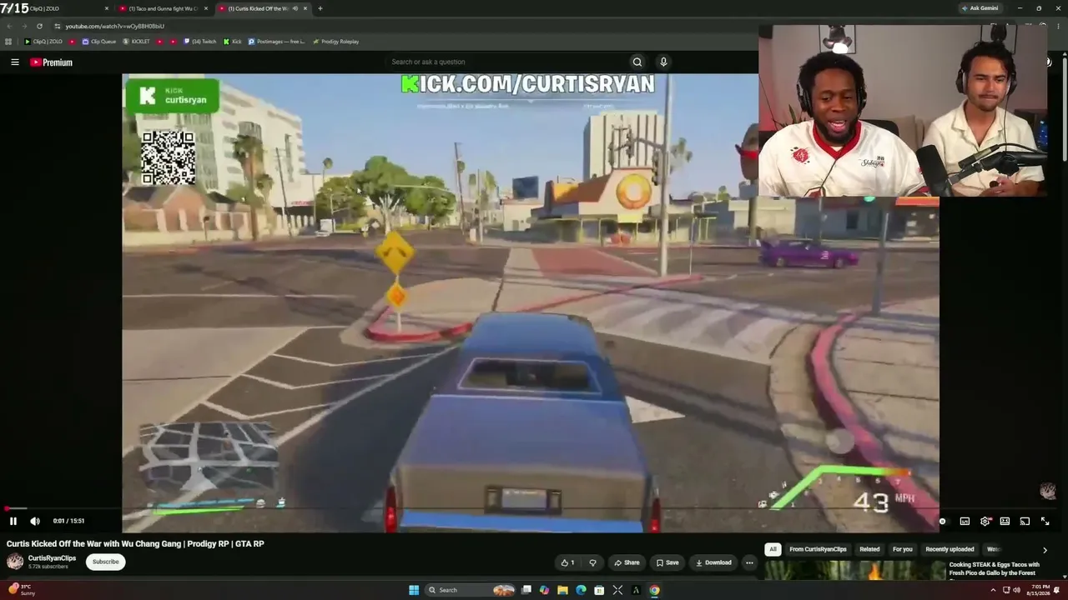Open CurtisRyanClips channel name link

click(x=52, y=558)
